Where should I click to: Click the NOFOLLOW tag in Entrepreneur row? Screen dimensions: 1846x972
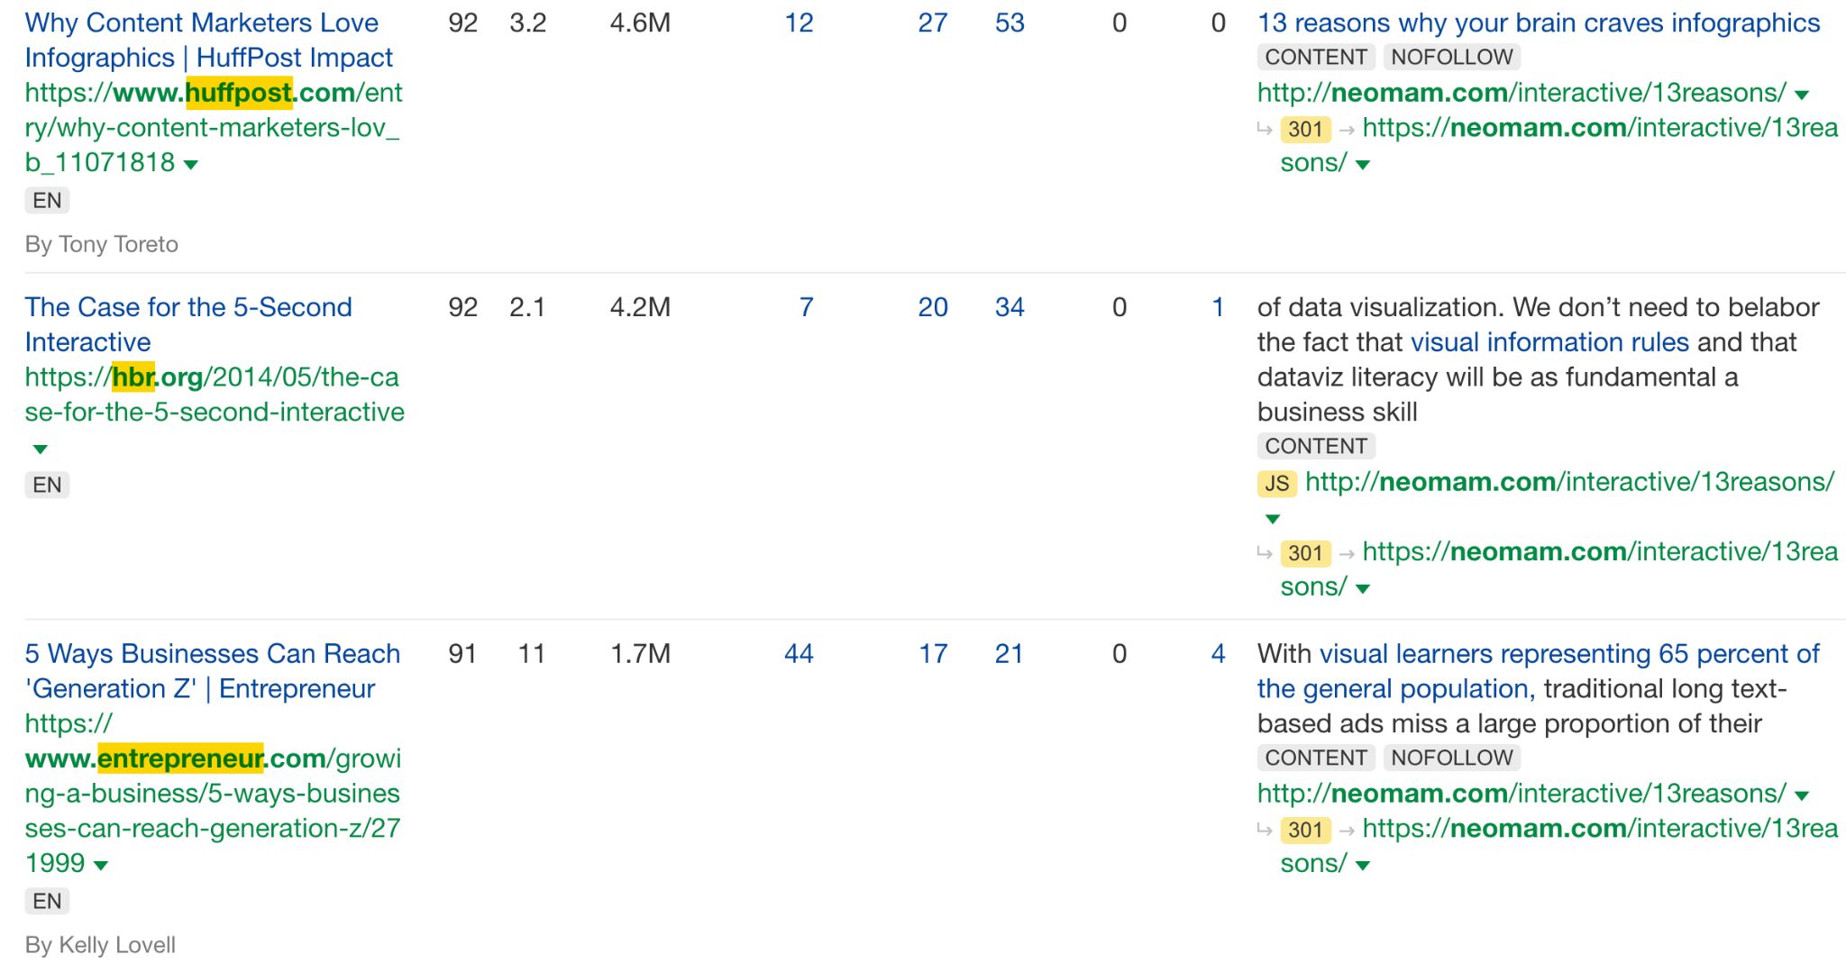point(1451,758)
